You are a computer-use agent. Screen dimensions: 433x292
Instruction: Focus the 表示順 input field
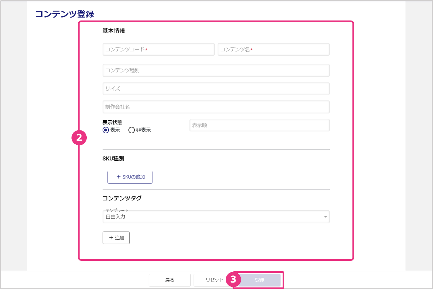tap(259, 125)
